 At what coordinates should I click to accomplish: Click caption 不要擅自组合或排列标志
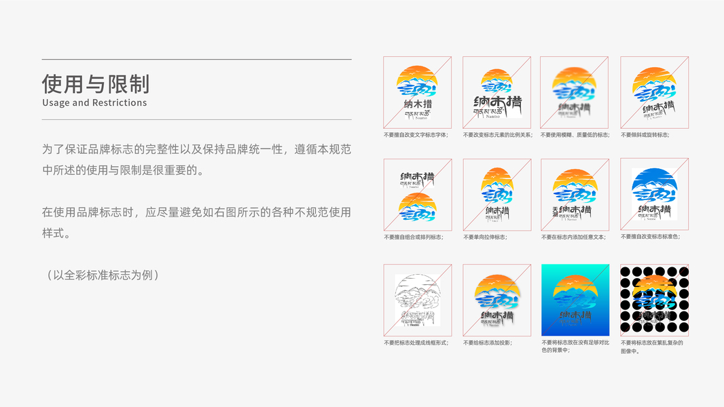tap(413, 237)
